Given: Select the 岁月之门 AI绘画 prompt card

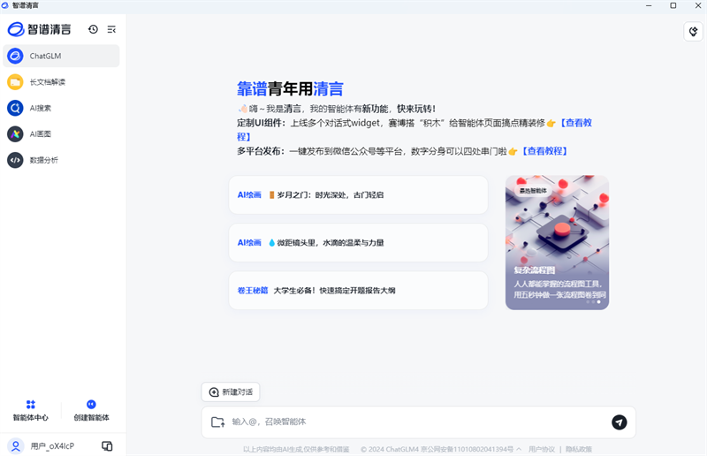Looking at the screenshot, I should [358, 194].
